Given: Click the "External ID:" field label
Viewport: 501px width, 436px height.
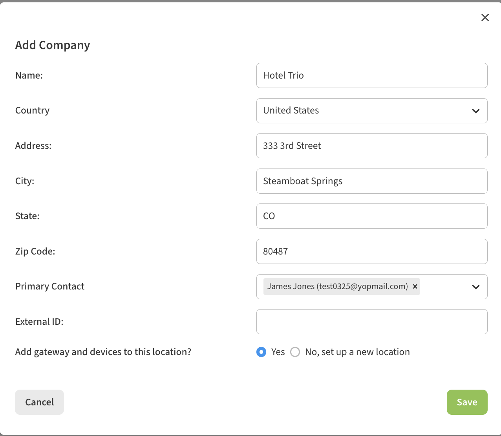Looking at the screenshot, I should pos(39,322).
